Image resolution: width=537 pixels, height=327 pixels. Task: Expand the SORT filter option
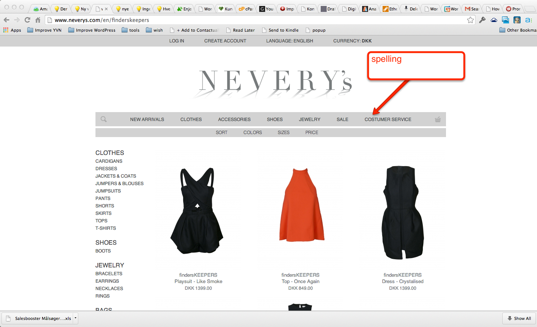click(222, 133)
